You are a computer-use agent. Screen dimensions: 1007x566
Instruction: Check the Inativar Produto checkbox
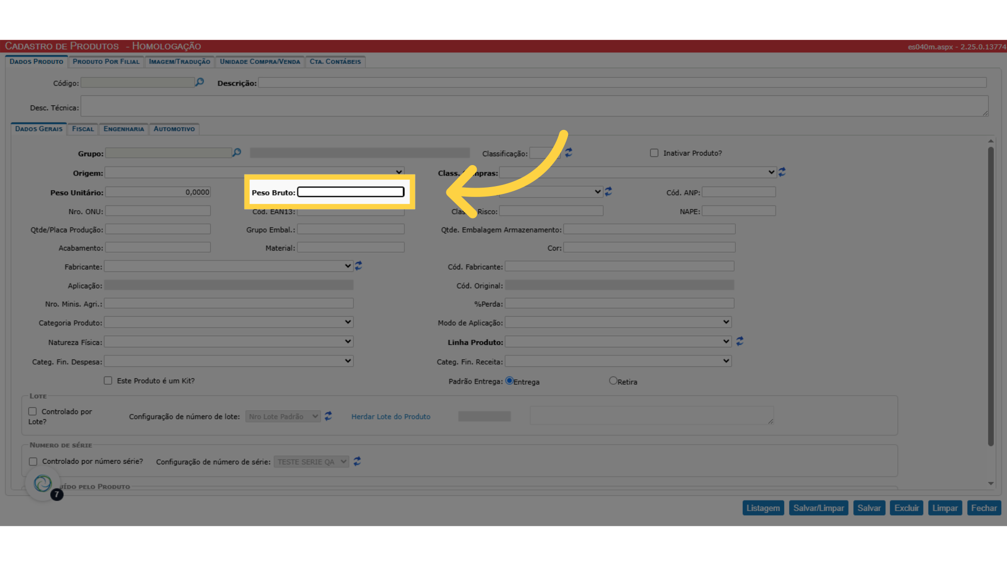[654, 153]
